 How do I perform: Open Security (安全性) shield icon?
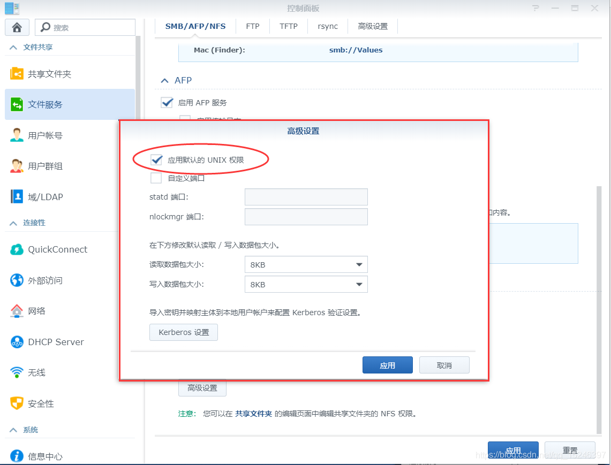(x=17, y=403)
